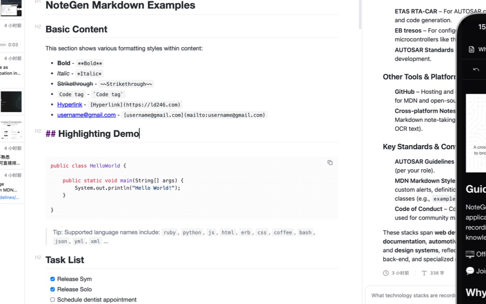486x304 pixels.
Task: Click the 'AUTOSAR Guidelines' entry
Action: [x=424, y=161]
